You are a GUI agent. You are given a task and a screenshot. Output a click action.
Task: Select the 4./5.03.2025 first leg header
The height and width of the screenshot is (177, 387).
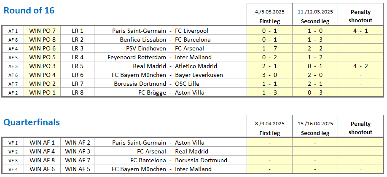[269, 16]
